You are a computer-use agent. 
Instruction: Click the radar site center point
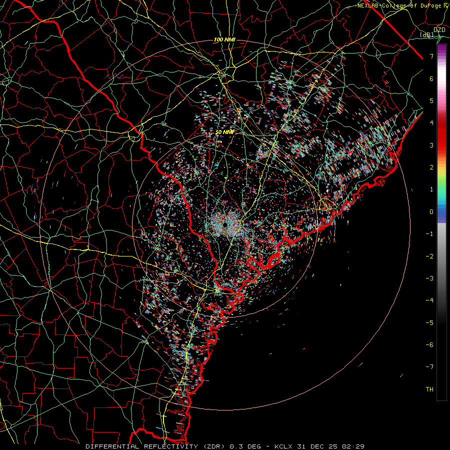pos(225,224)
